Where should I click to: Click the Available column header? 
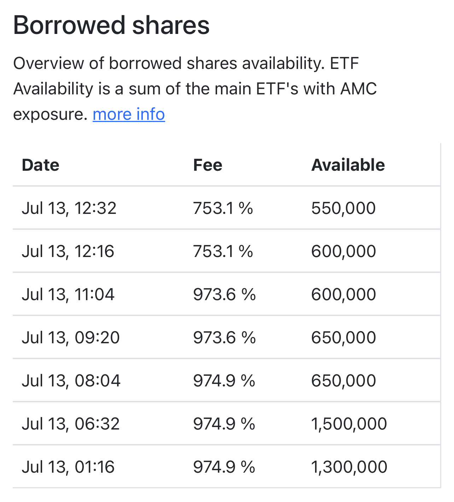348,165
